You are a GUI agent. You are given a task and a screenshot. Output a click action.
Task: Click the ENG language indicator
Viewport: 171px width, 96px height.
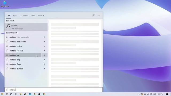(x=154, y=94)
